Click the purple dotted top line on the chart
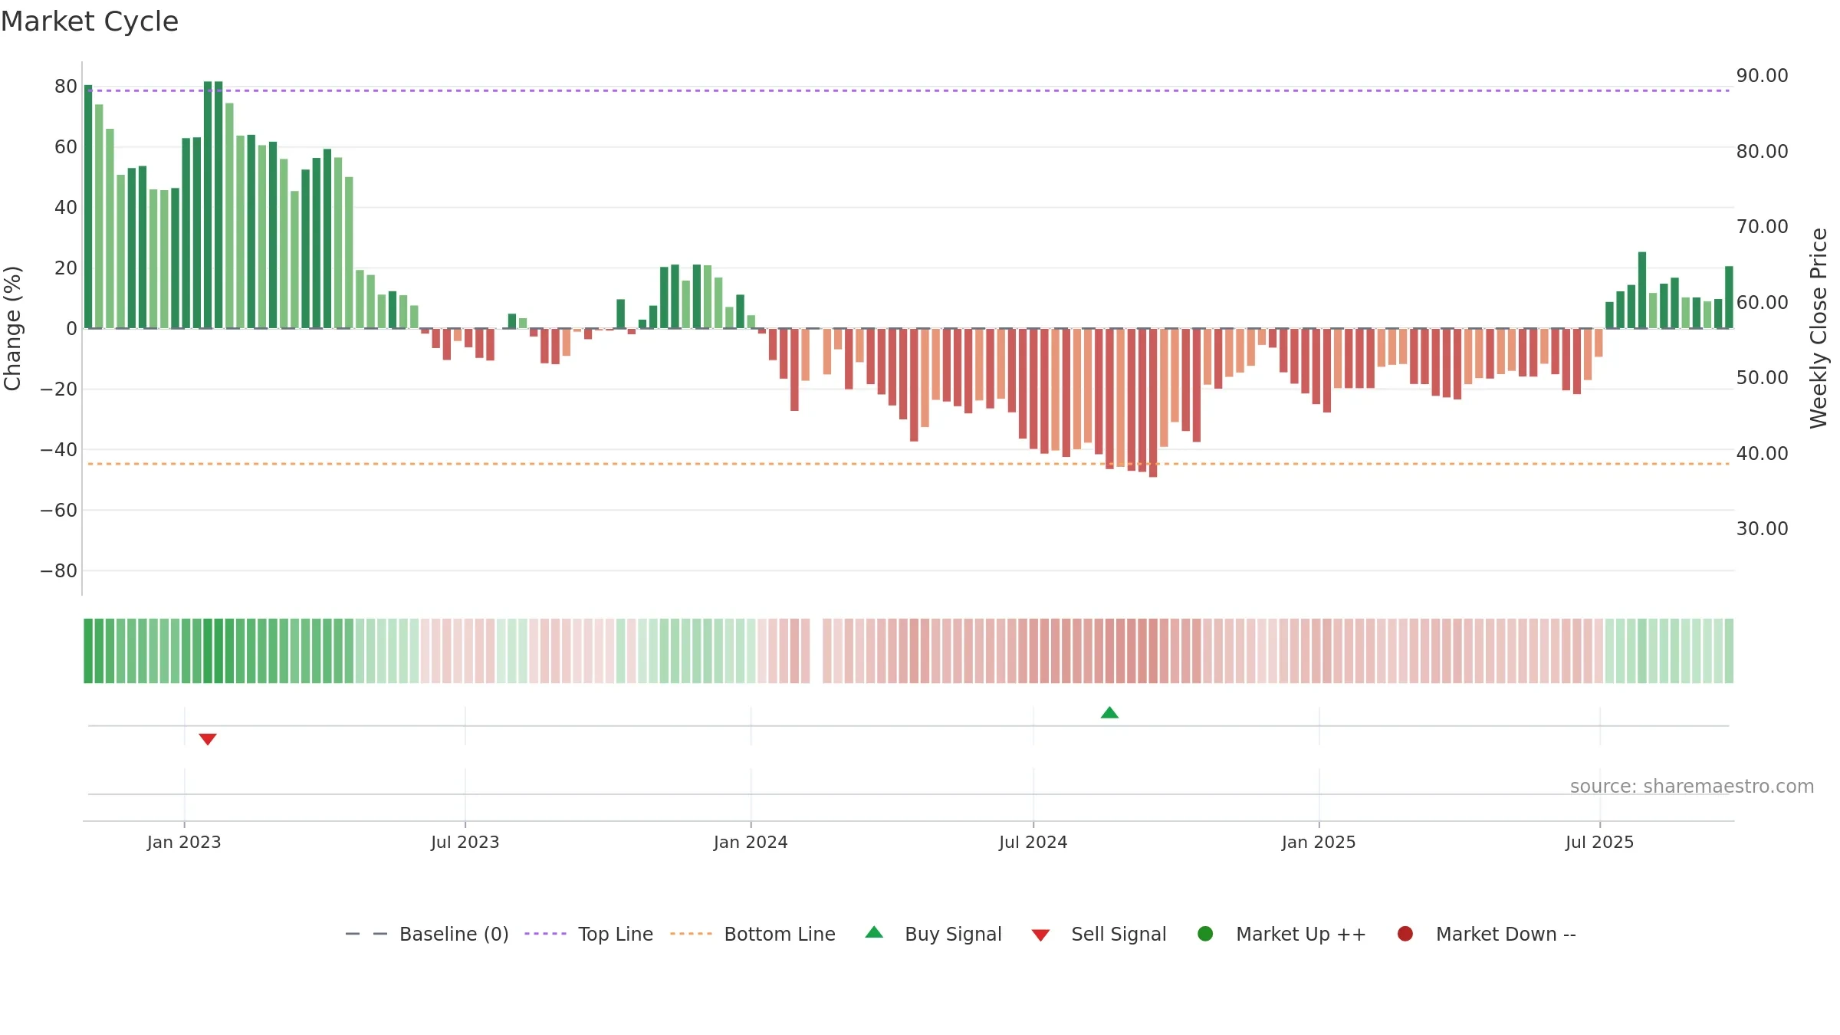The height and width of the screenshot is (1035, 1840). pos(909,90)
